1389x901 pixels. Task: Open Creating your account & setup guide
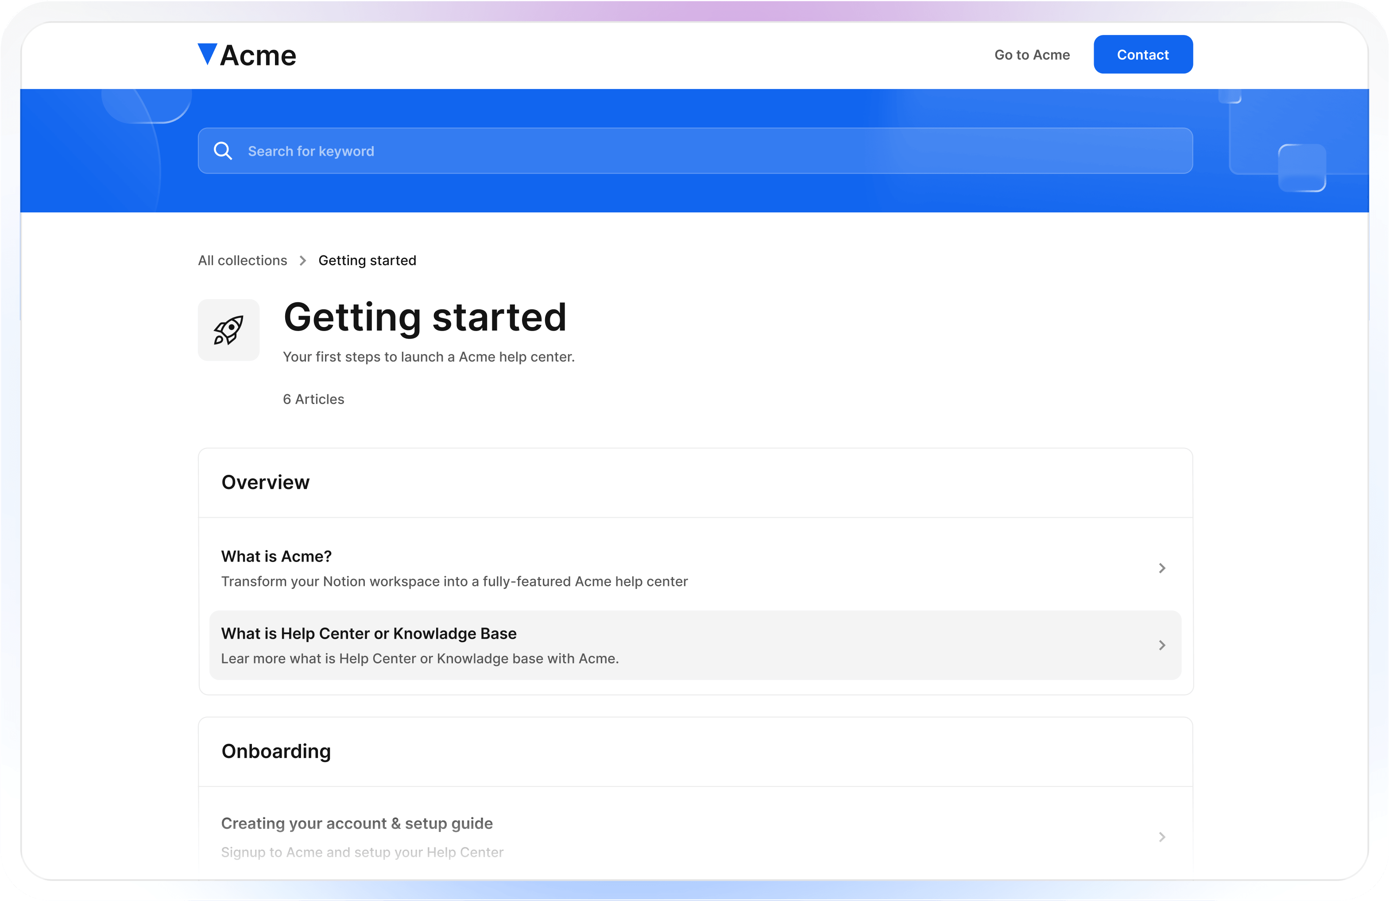click(x=356, y=824)
